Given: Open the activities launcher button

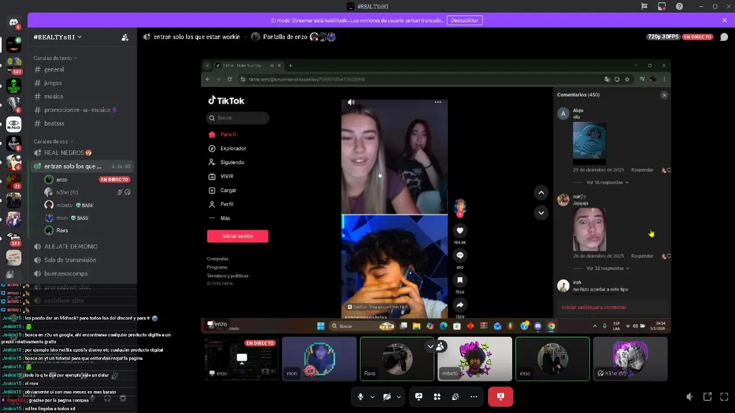Looking at the screenshot, I should point(437,396).
